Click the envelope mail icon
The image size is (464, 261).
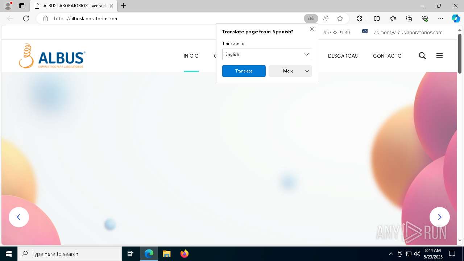365,31
